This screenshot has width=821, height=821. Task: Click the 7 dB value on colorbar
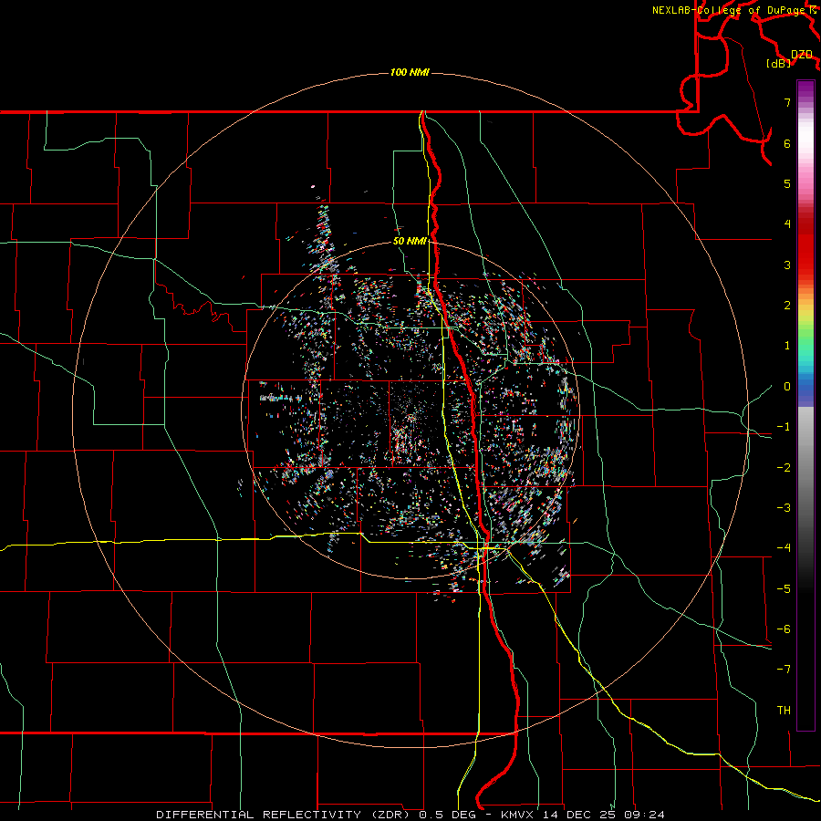[x=787, y=102]
